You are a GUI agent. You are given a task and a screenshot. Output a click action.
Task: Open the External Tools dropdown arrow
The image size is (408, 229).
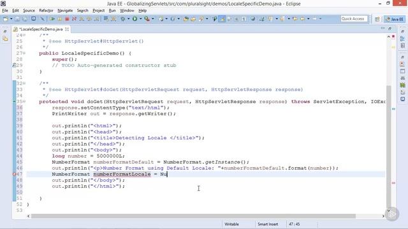coord(153,18)
